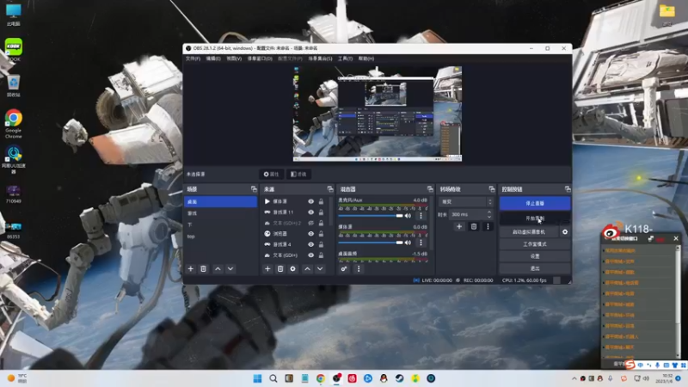Open OBS Settings 设置 button
The height and width of the screenshot is (387, 688).
534,256
